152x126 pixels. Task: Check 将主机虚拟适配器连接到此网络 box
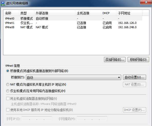click(8, 99)
